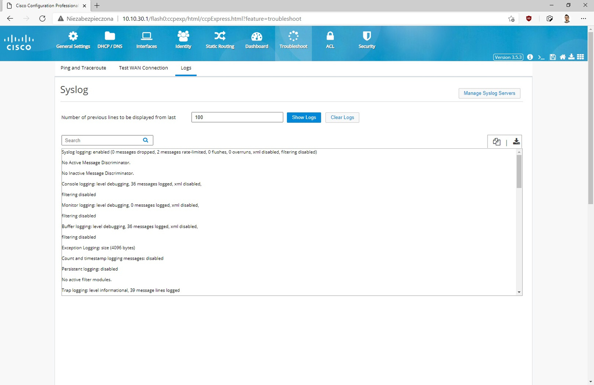Image resolution: width=594 pixels, height=385 pixels.
Task: Download logs using the icon above the log box
Action: click(516, 142)
